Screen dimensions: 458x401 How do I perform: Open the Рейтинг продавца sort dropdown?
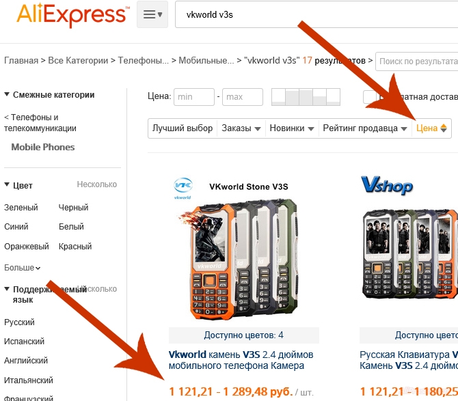[x=365, y=128]
